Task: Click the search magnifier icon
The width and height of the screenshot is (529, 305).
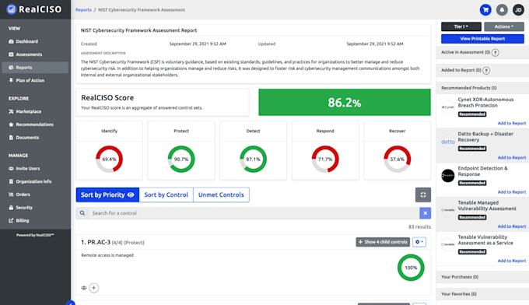Action: click(x=82, y=213)
